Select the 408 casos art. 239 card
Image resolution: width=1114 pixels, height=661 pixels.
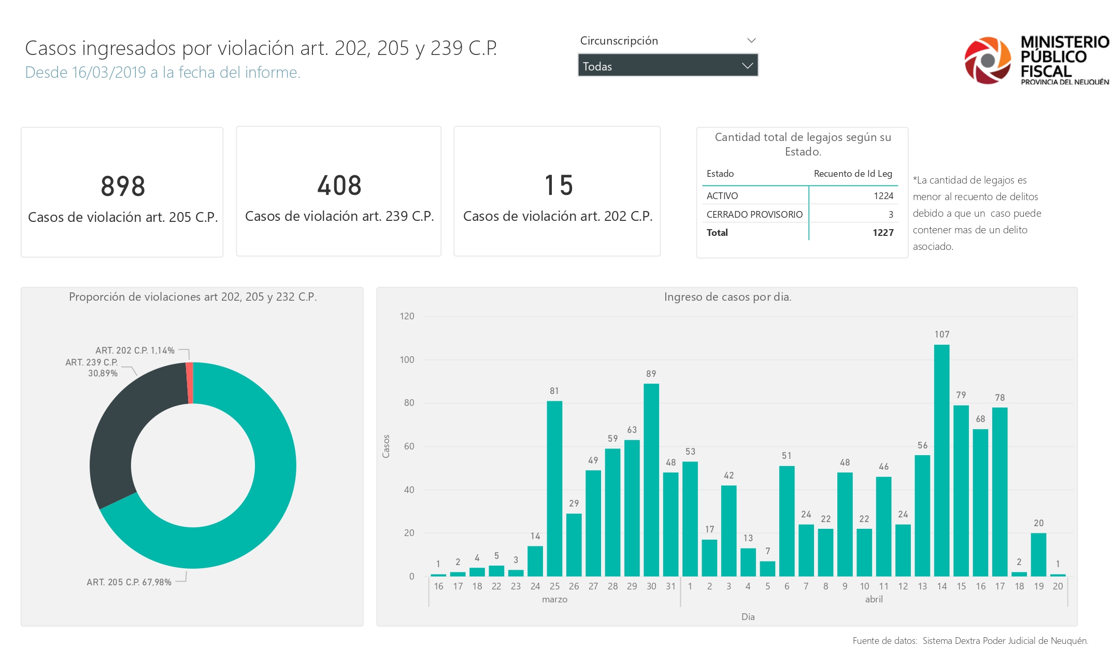coord(339,191)
